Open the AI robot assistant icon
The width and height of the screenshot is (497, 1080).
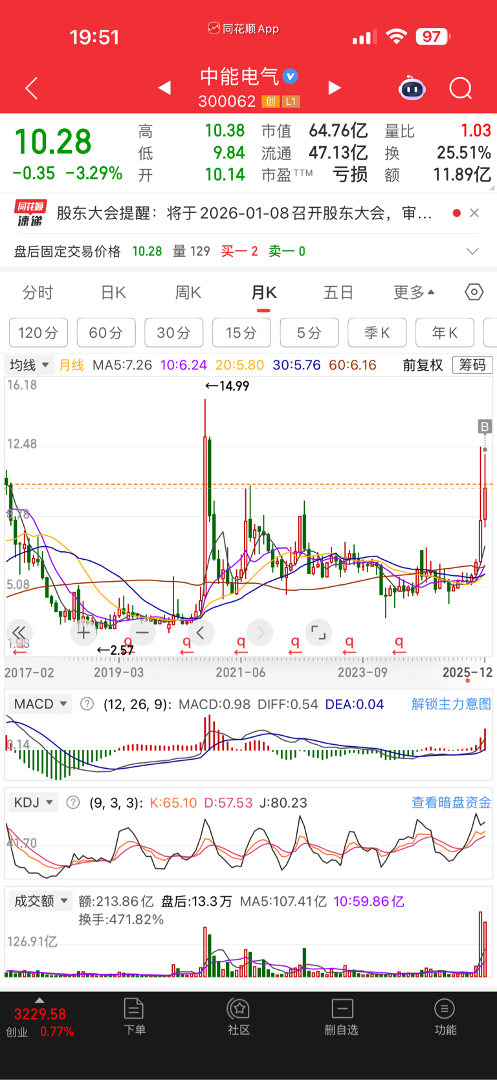412,88
